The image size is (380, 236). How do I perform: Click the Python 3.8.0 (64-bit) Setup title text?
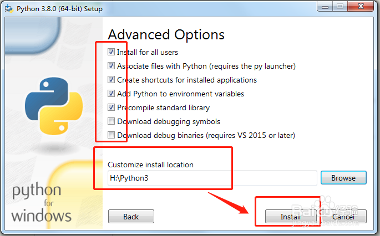pyautogui.click(x=59, y=9)
